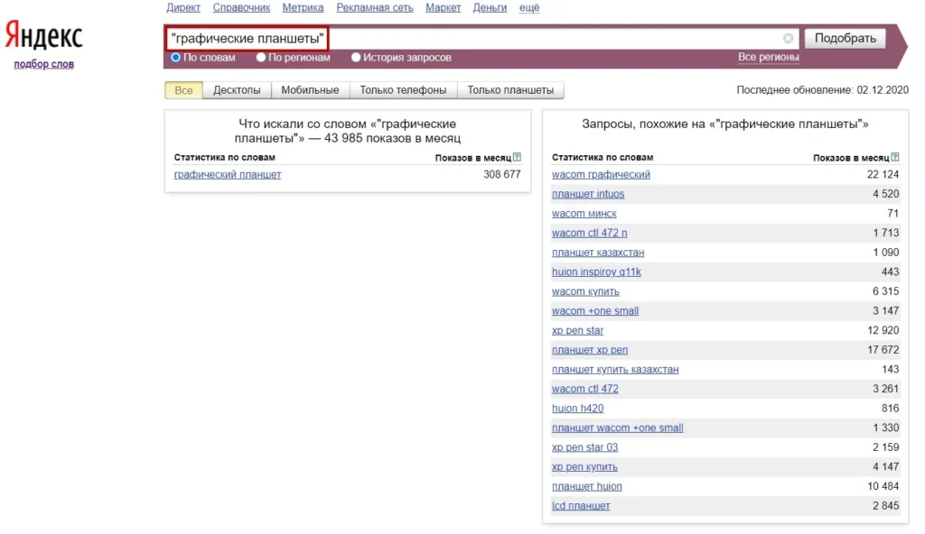Screen dimensions: 925x534
Task: Select the 'По словам' radio button
Action: pos(175,57)
